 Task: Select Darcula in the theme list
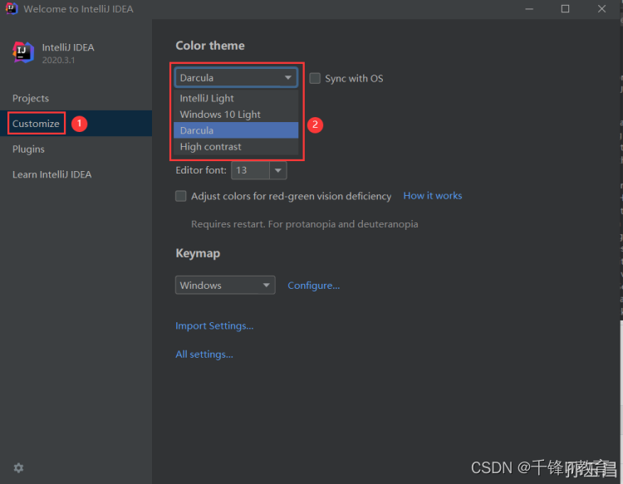pyautogui.click(x=236, y=130)
